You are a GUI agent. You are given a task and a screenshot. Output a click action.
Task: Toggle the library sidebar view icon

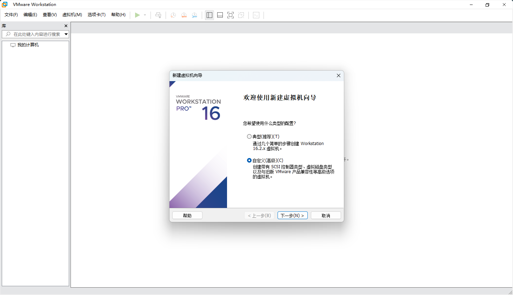pyautogui.click(x=209, y=15)
